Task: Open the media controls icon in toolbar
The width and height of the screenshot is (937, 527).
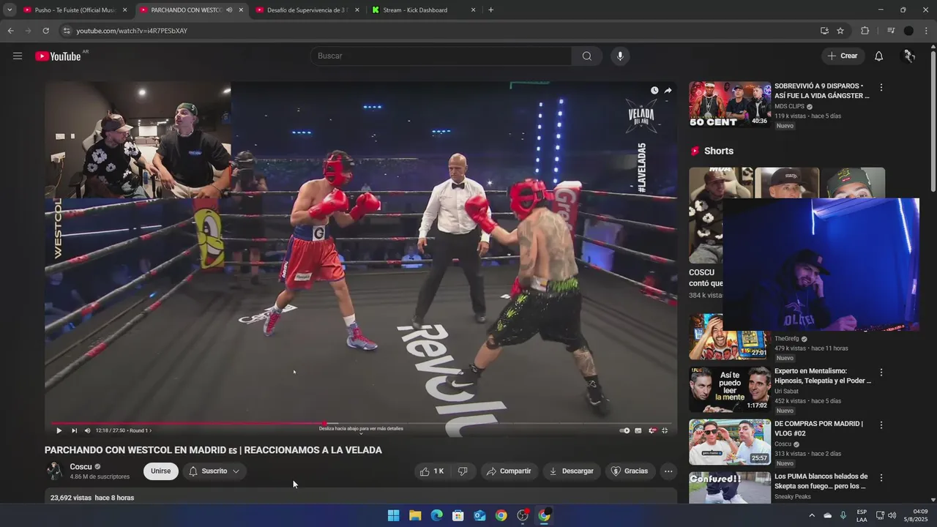Action: (x=890, y=31)
